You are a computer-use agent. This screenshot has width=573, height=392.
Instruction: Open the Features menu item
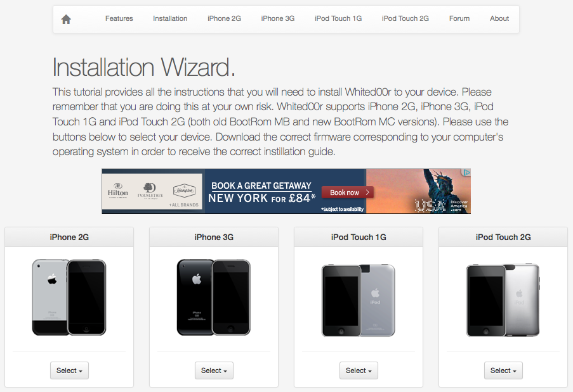click(x=119, y=18)
